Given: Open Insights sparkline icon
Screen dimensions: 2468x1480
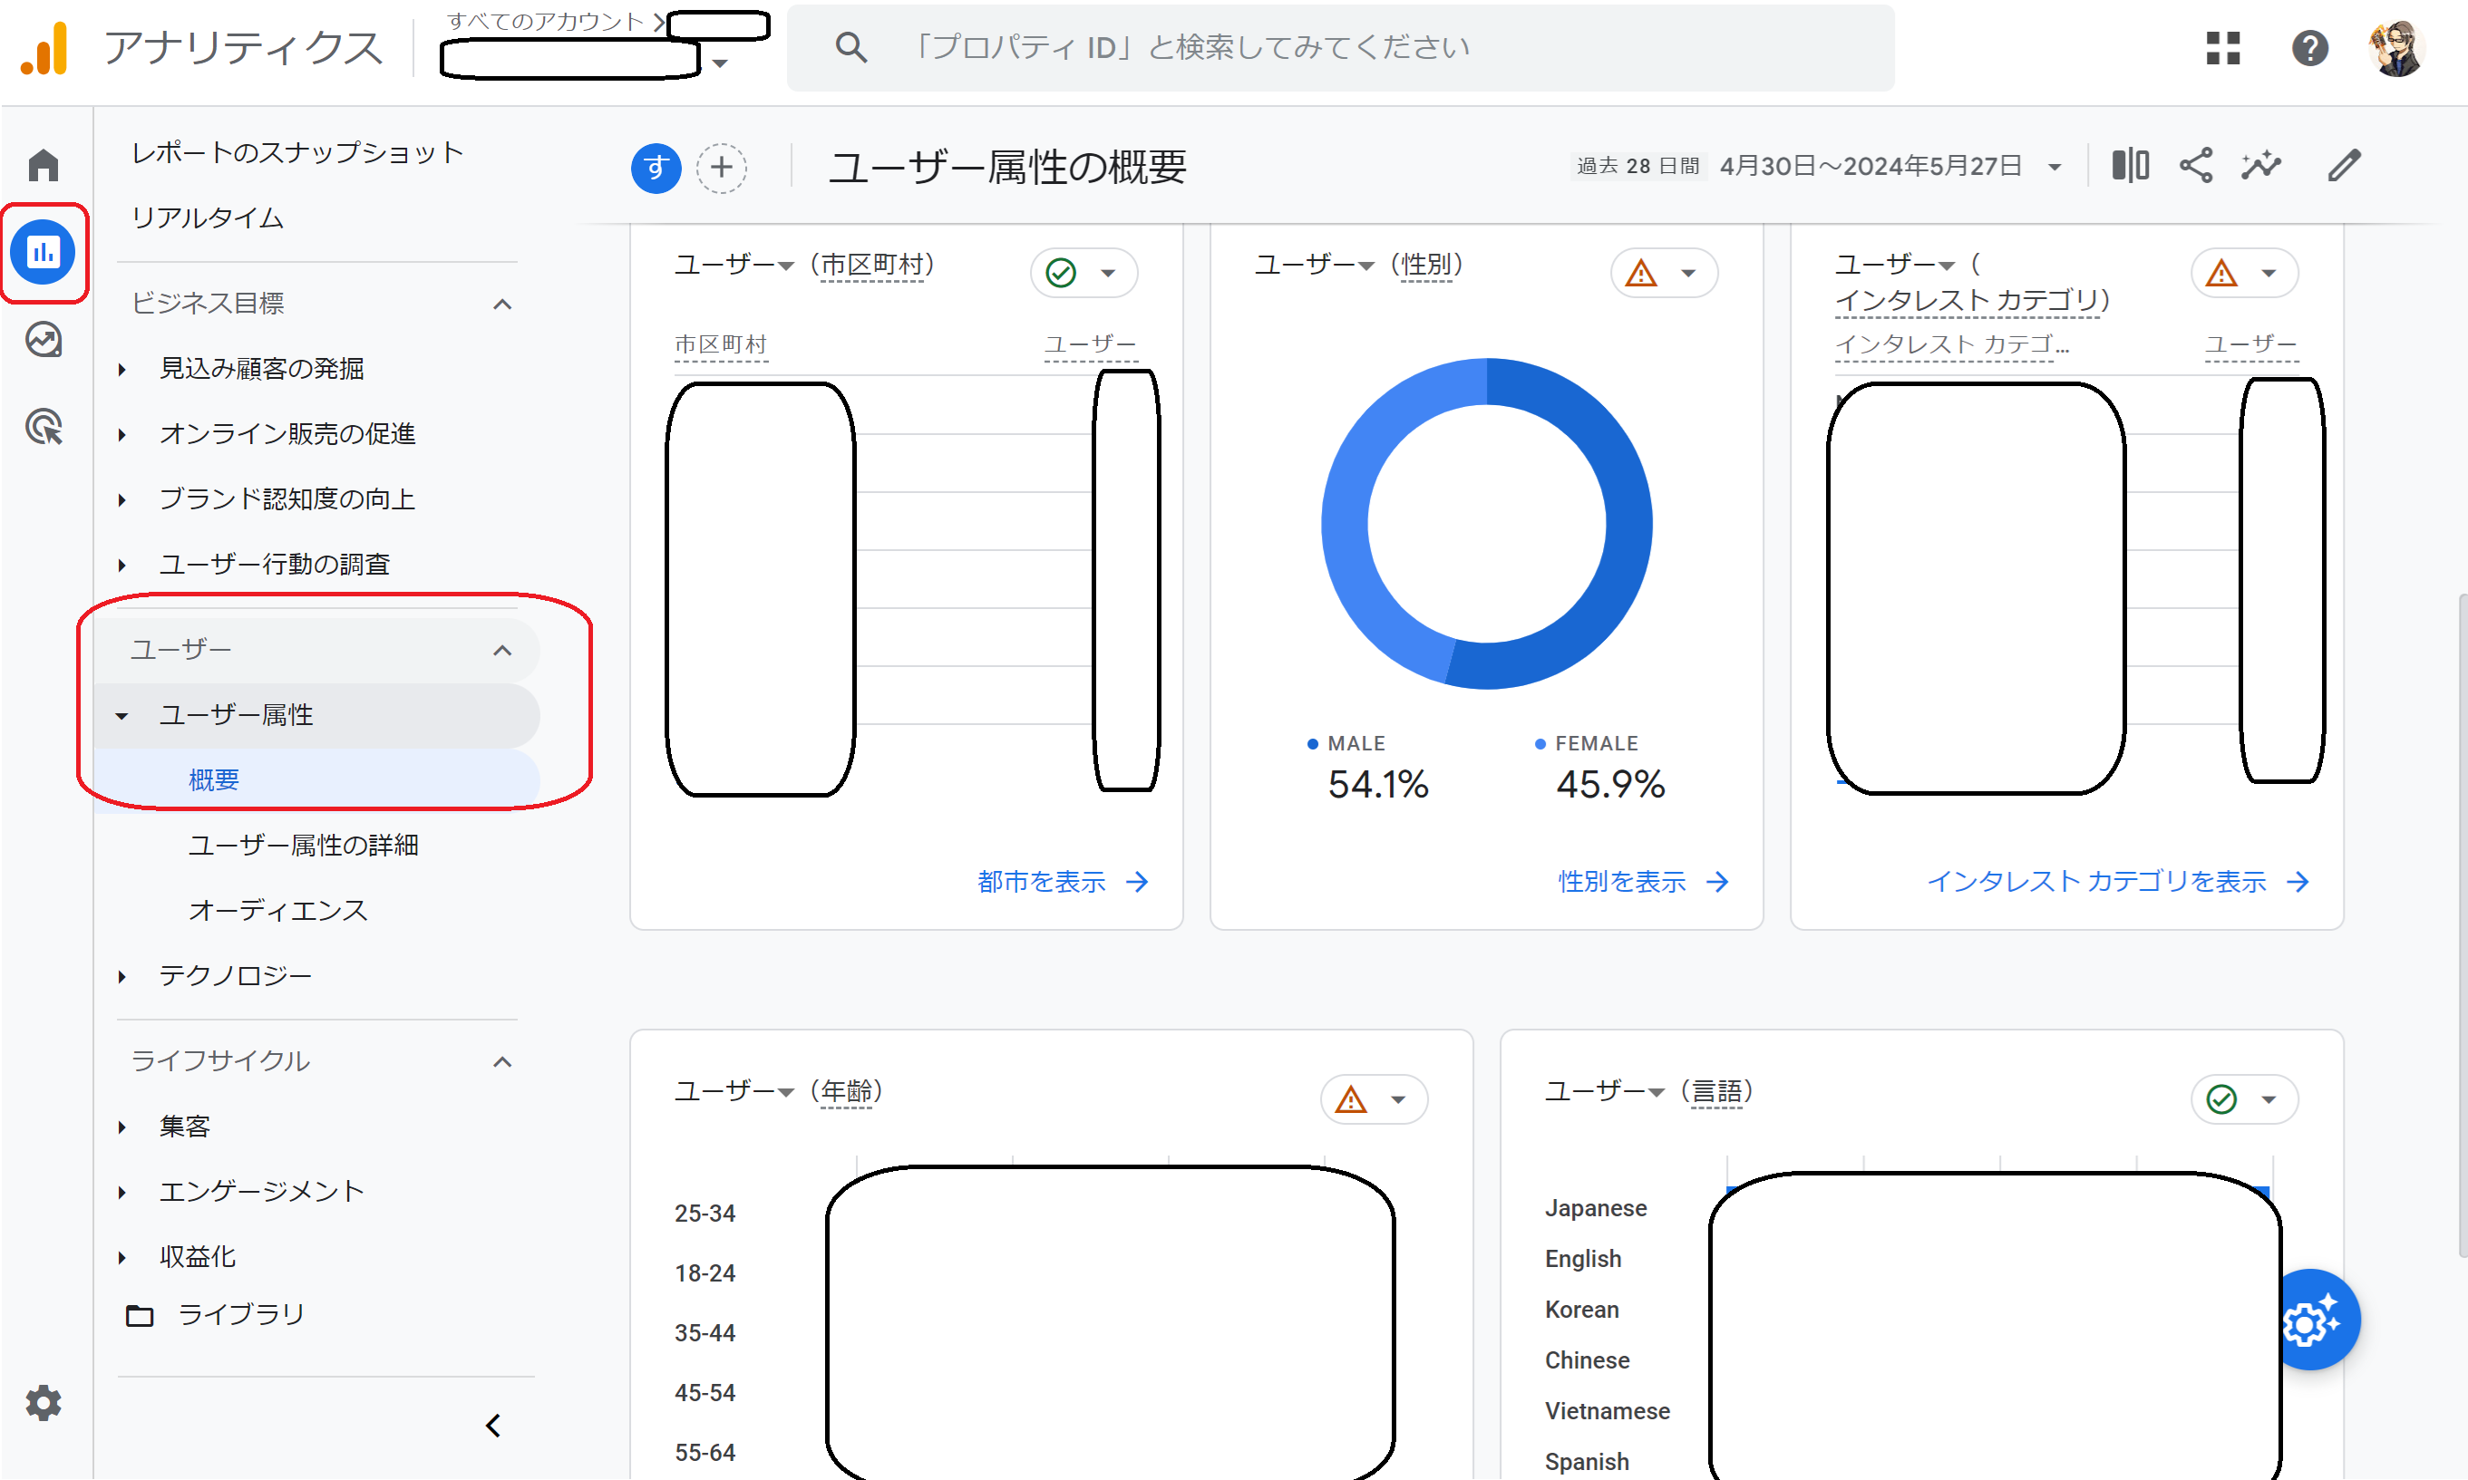Looking at the screenshot, I should pos(2259,166).
